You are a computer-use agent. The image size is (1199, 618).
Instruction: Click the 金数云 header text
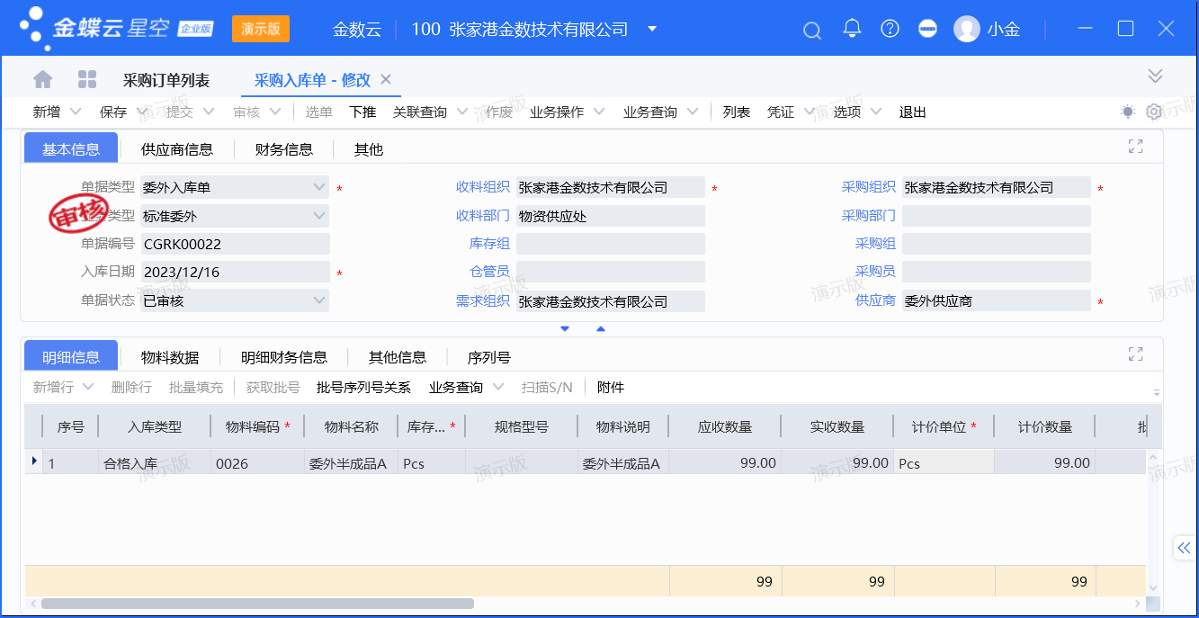click(357, 30)
